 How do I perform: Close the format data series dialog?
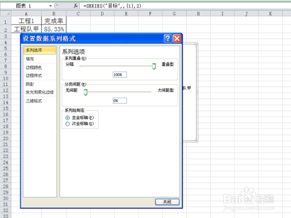point(177,38)
